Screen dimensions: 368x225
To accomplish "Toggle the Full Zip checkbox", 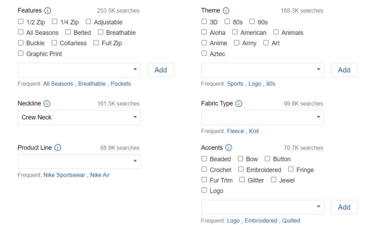I will 96,43.
